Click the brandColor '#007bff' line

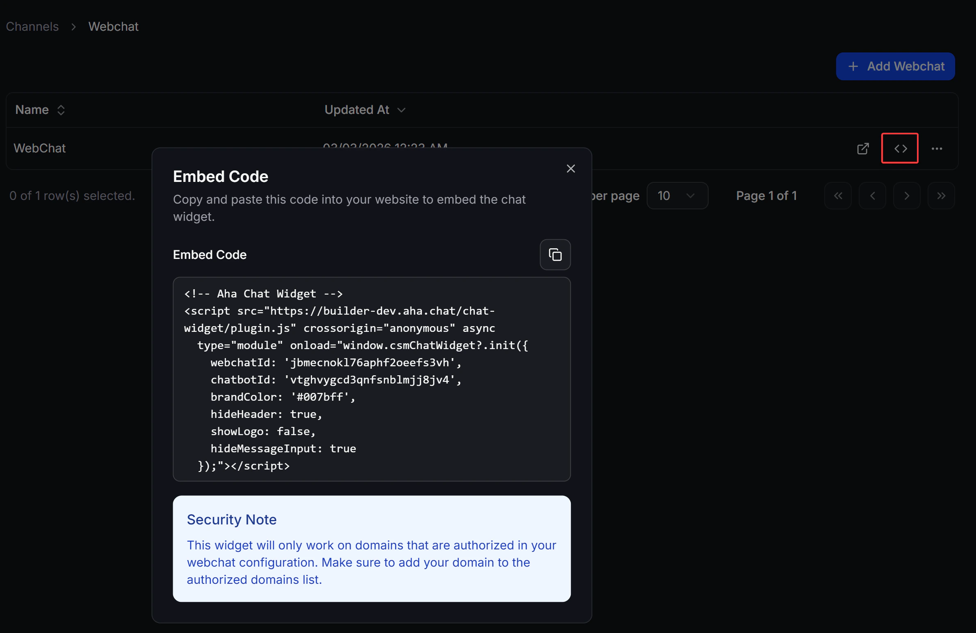pos(283,397)
